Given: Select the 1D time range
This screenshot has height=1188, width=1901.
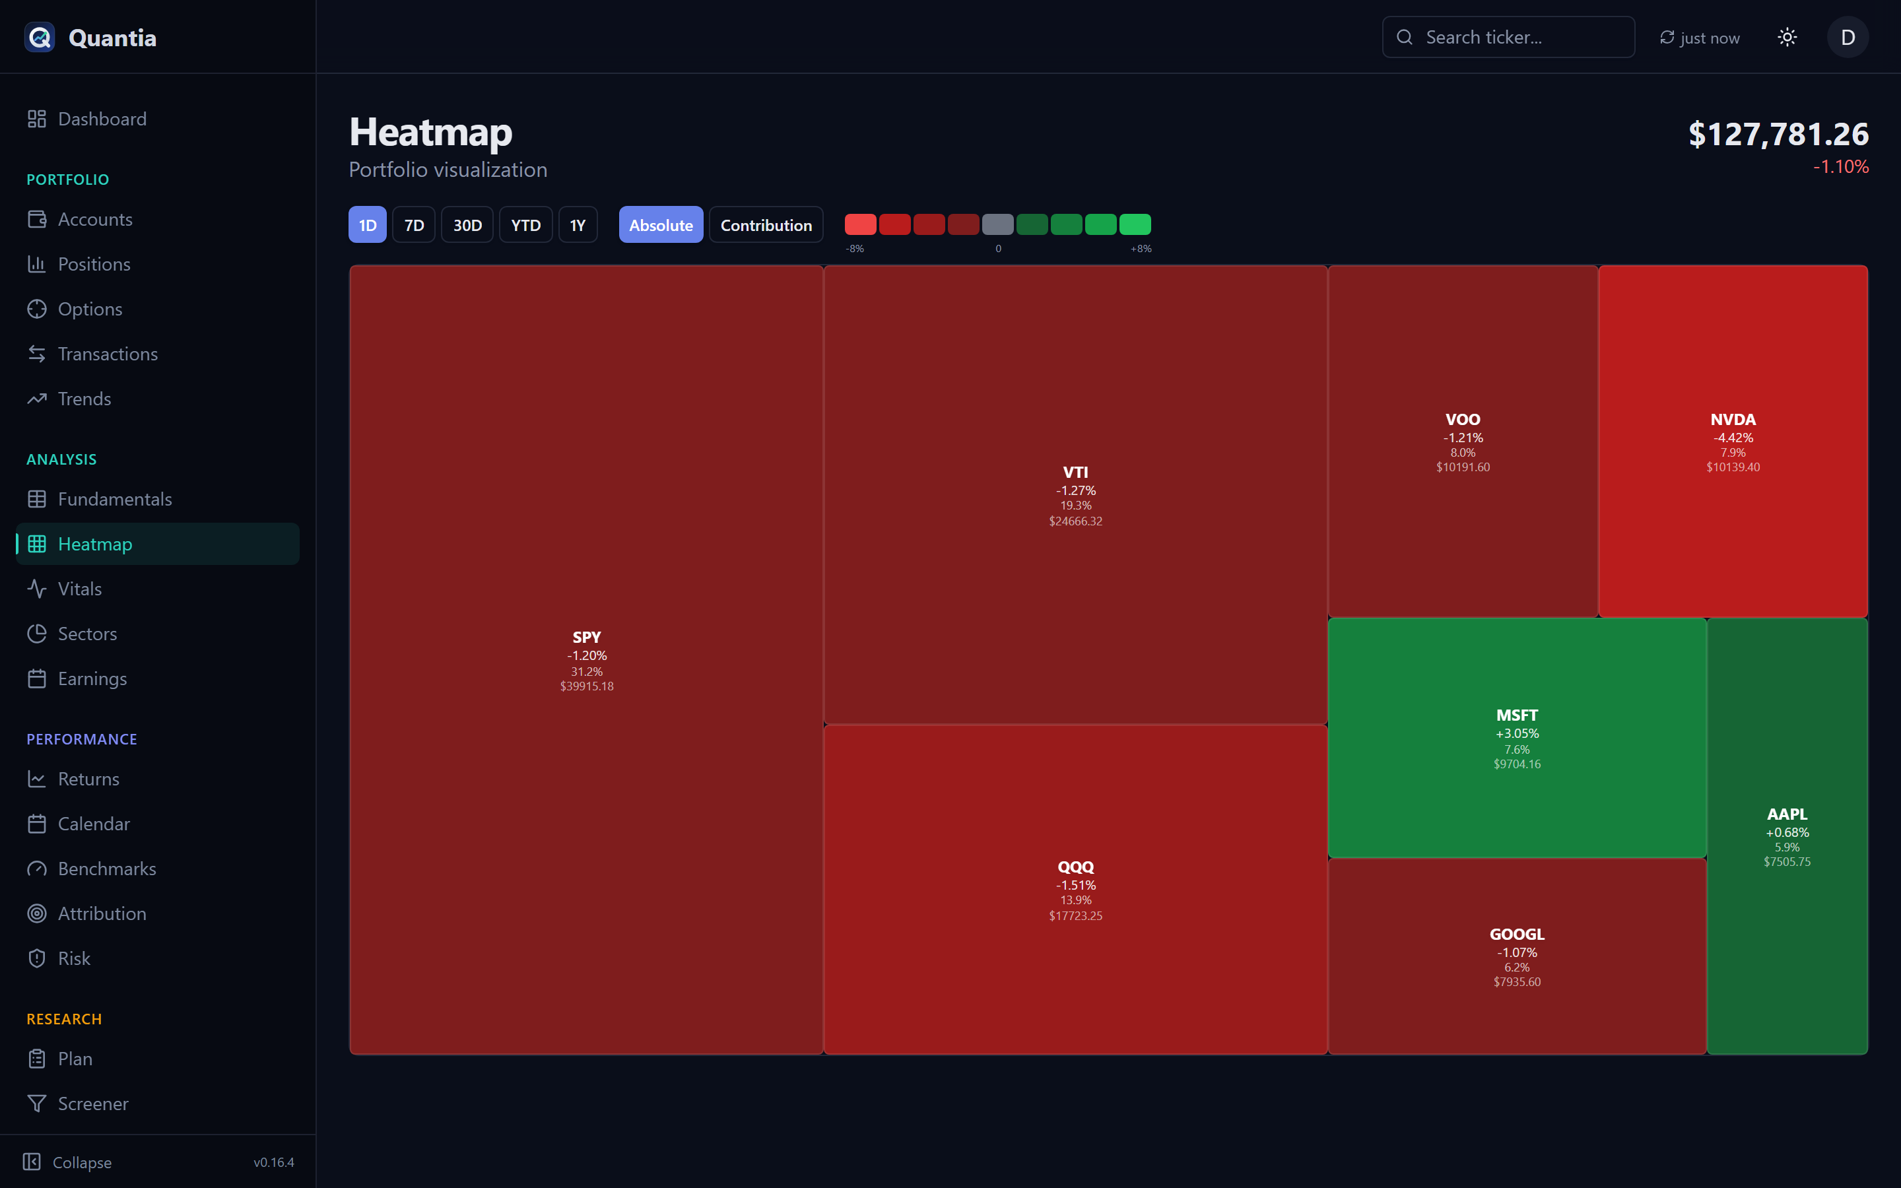Looking at the screenshot, I should pos(368,224).
